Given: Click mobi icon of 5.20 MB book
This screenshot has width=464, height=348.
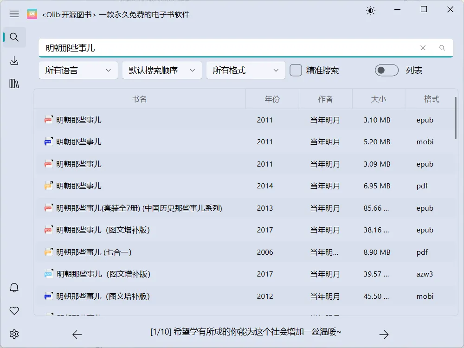Looking at the screenshot, I should coord(49,142).
